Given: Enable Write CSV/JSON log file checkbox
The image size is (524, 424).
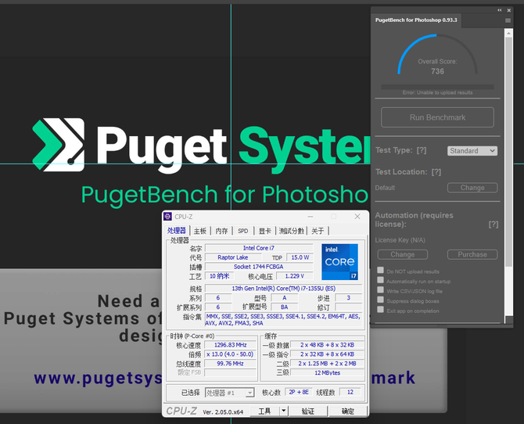Looking at the screenshot, I should click(380, 289).
